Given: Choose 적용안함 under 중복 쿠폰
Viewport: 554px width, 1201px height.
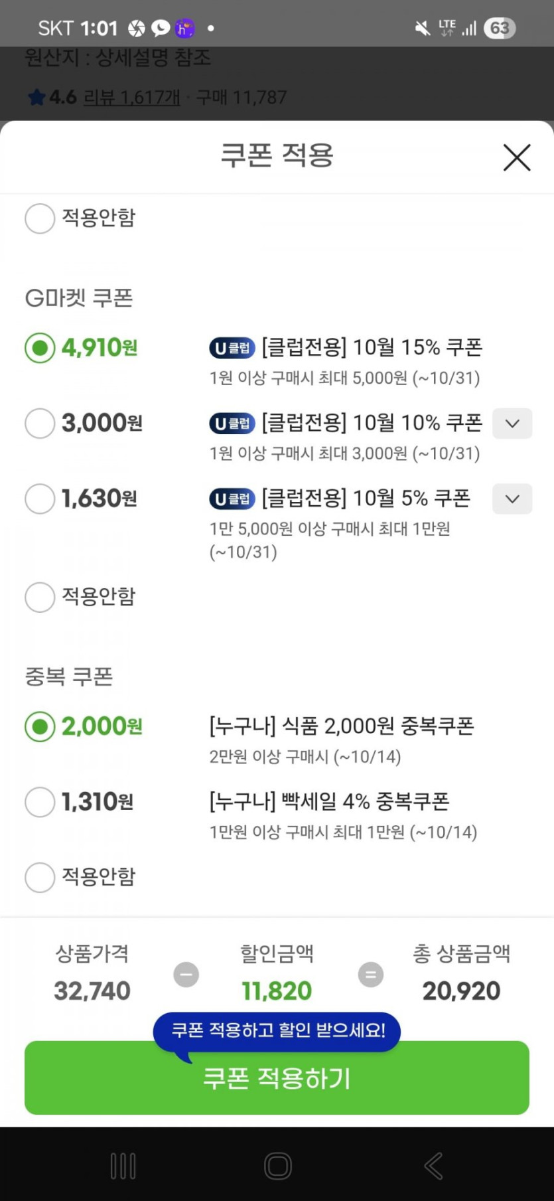Looking at the screenshot, I should click(40, 878).
